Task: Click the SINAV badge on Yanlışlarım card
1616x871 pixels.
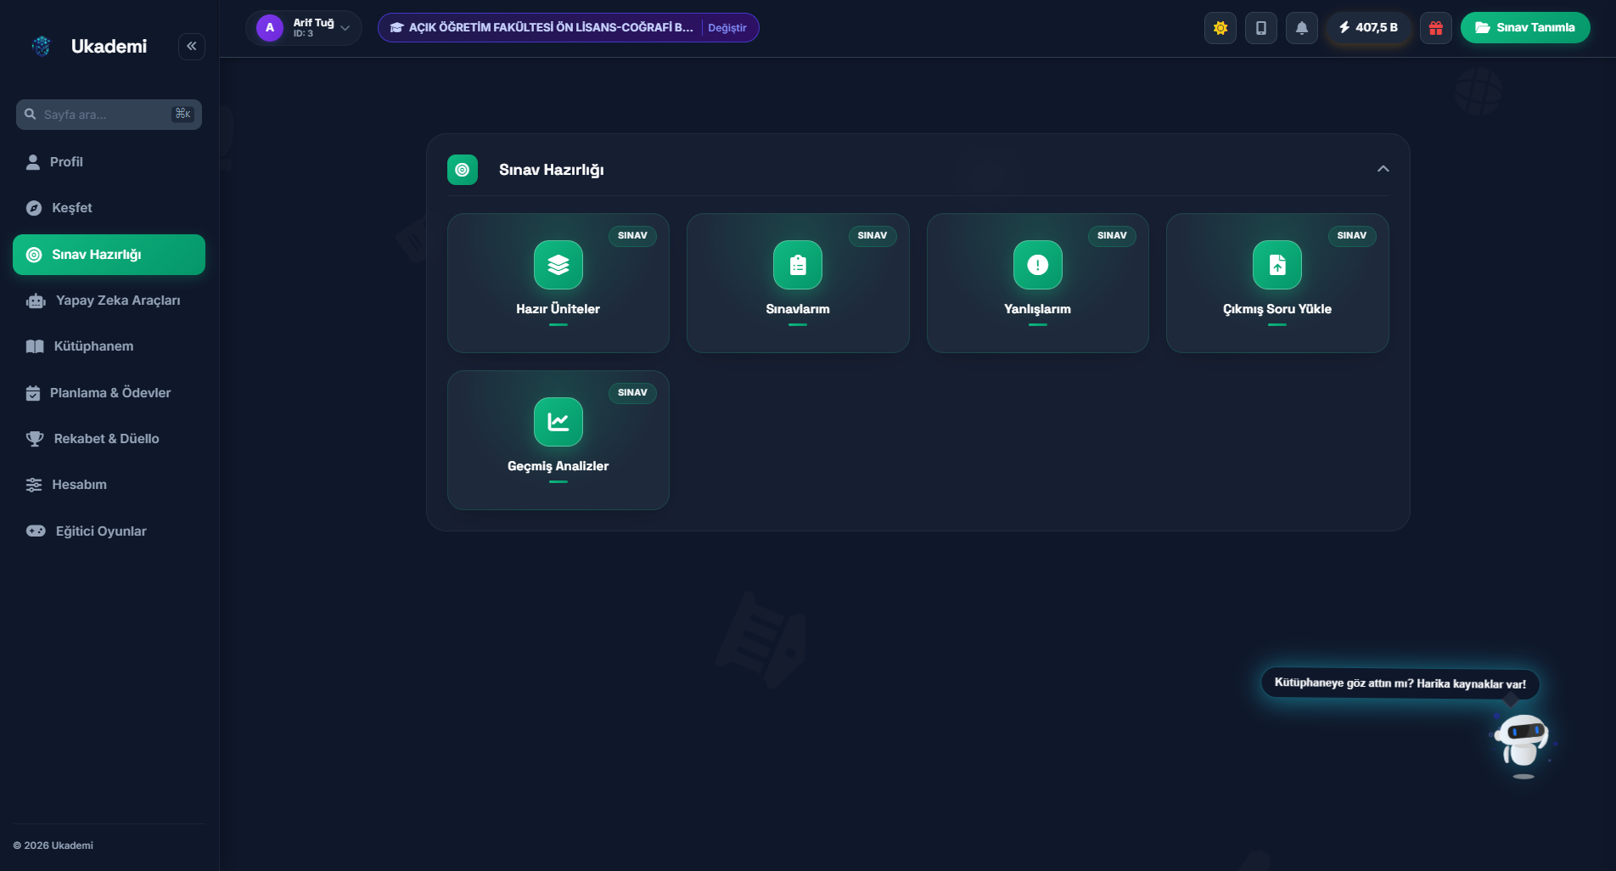Action: click(1112, 235)
